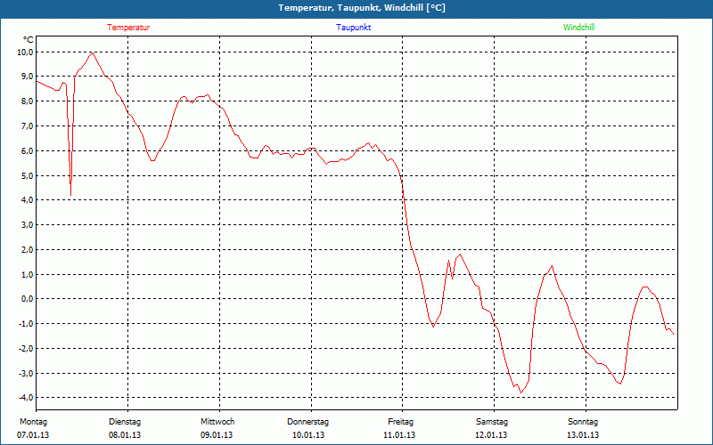
Task: Click the green Windchill legend label
Action: pos(578,28)
